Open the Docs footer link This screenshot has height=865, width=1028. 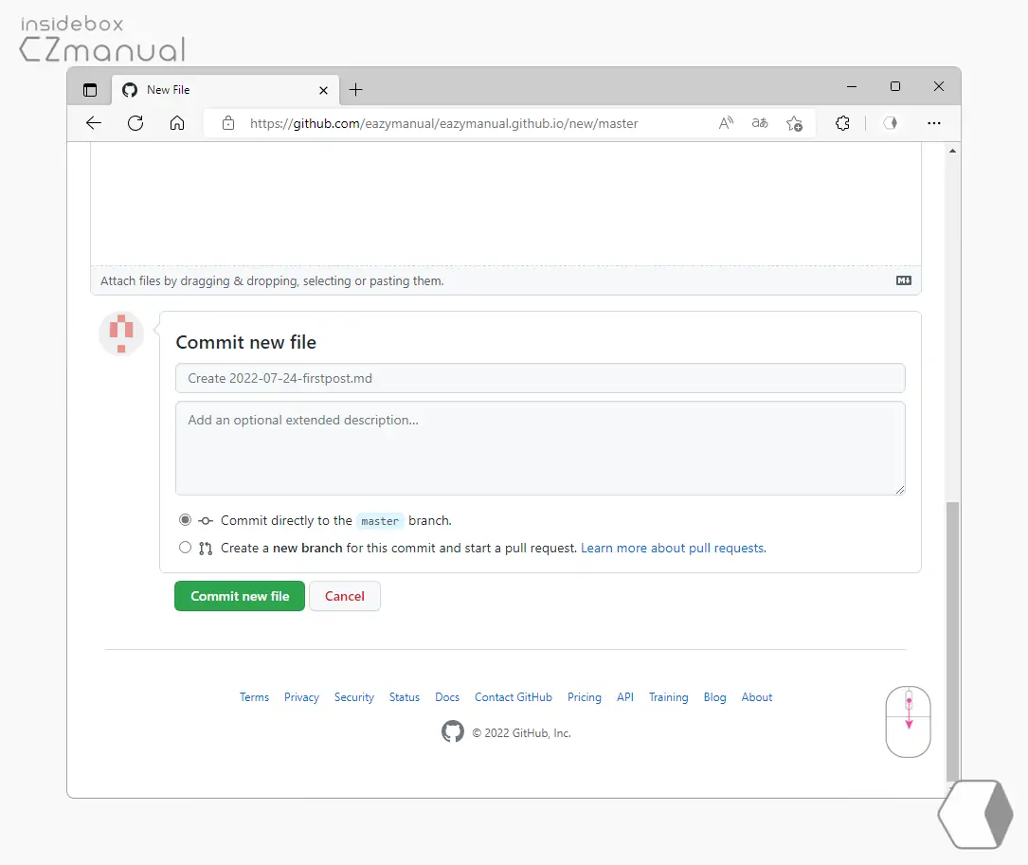tap(447, 697)
